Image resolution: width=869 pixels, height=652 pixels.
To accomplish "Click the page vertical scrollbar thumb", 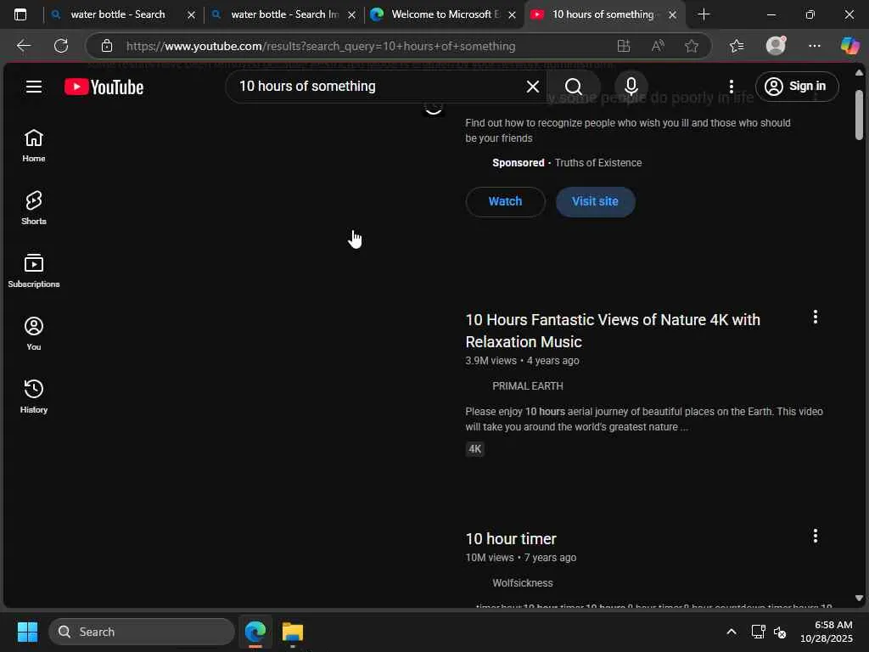I will point(859,115).
